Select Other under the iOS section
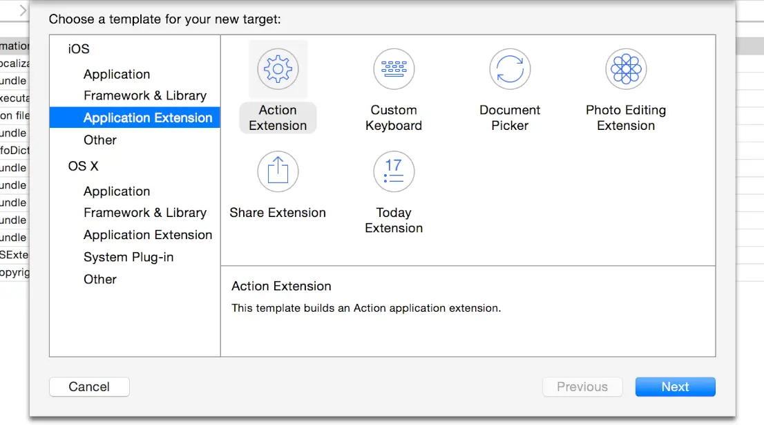 [x=100, y=140]
